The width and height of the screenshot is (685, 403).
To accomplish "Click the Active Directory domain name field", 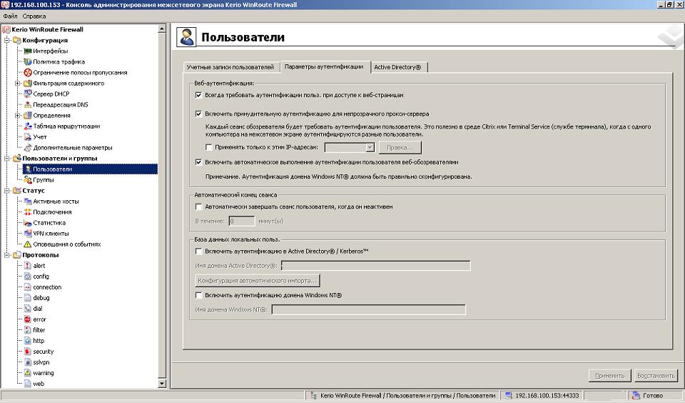I will (376, 266).
